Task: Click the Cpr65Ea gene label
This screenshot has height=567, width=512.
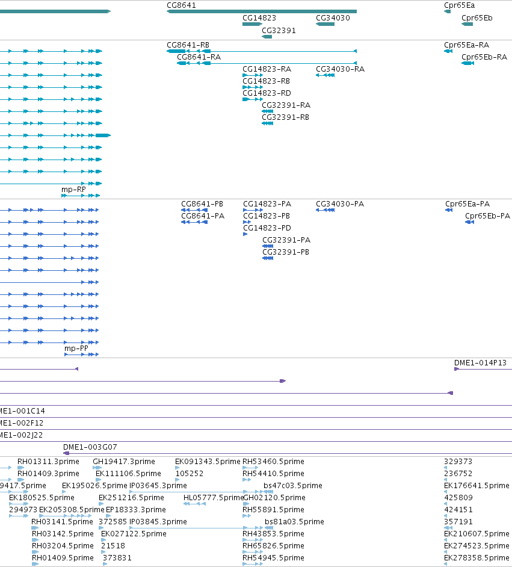Action: coord(459,5)
